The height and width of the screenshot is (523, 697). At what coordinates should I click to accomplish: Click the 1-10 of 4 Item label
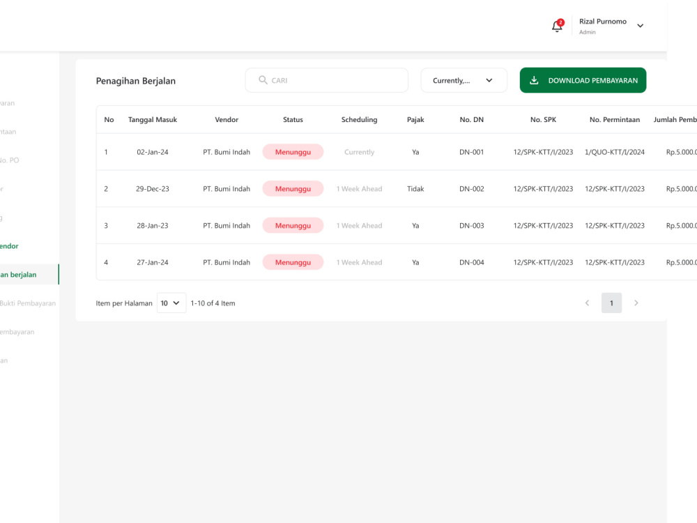tap(213, 303)
